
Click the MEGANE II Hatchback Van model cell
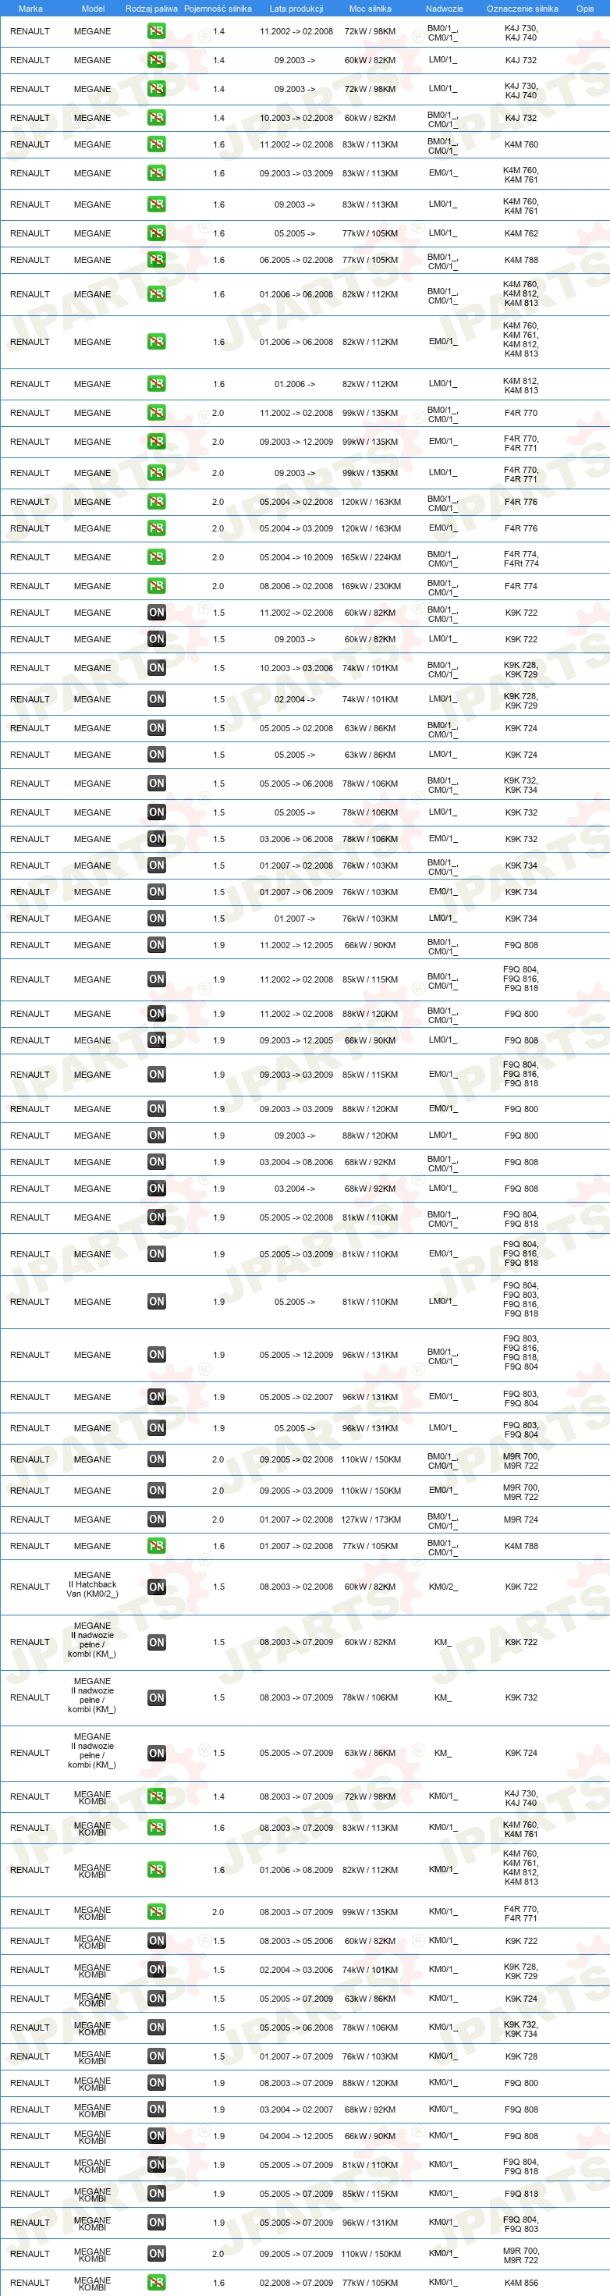pyautogui.click(x=93, y=1585)
